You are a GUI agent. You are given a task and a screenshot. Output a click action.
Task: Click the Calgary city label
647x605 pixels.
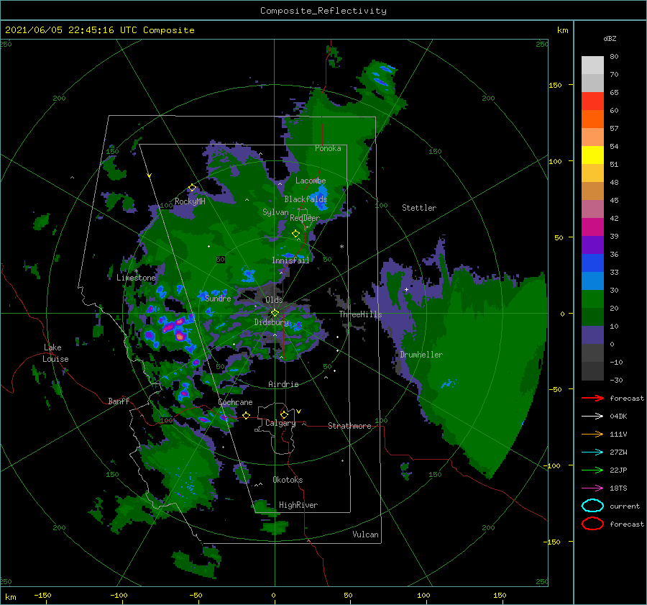click(280, 423)
